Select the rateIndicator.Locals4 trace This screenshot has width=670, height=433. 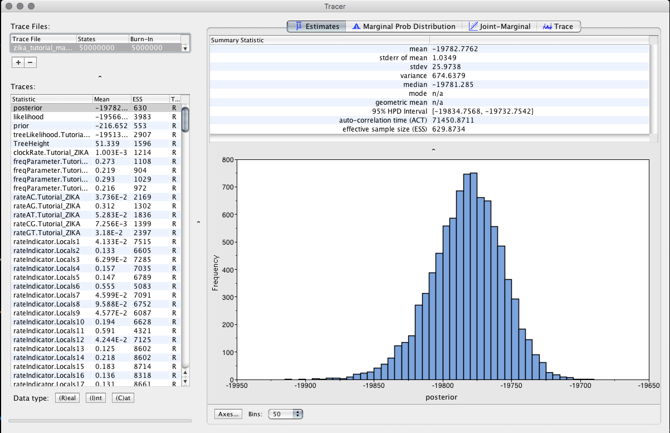tap(96, 269)
